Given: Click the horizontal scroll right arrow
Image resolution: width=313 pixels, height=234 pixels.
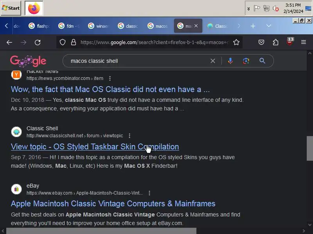Looking at the screenshot, I should coord(304,231).
